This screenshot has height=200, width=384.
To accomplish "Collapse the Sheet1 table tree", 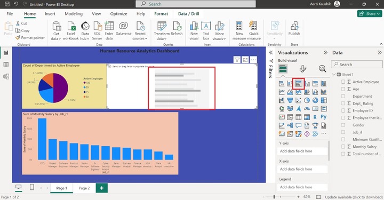I will coord(334,75).
